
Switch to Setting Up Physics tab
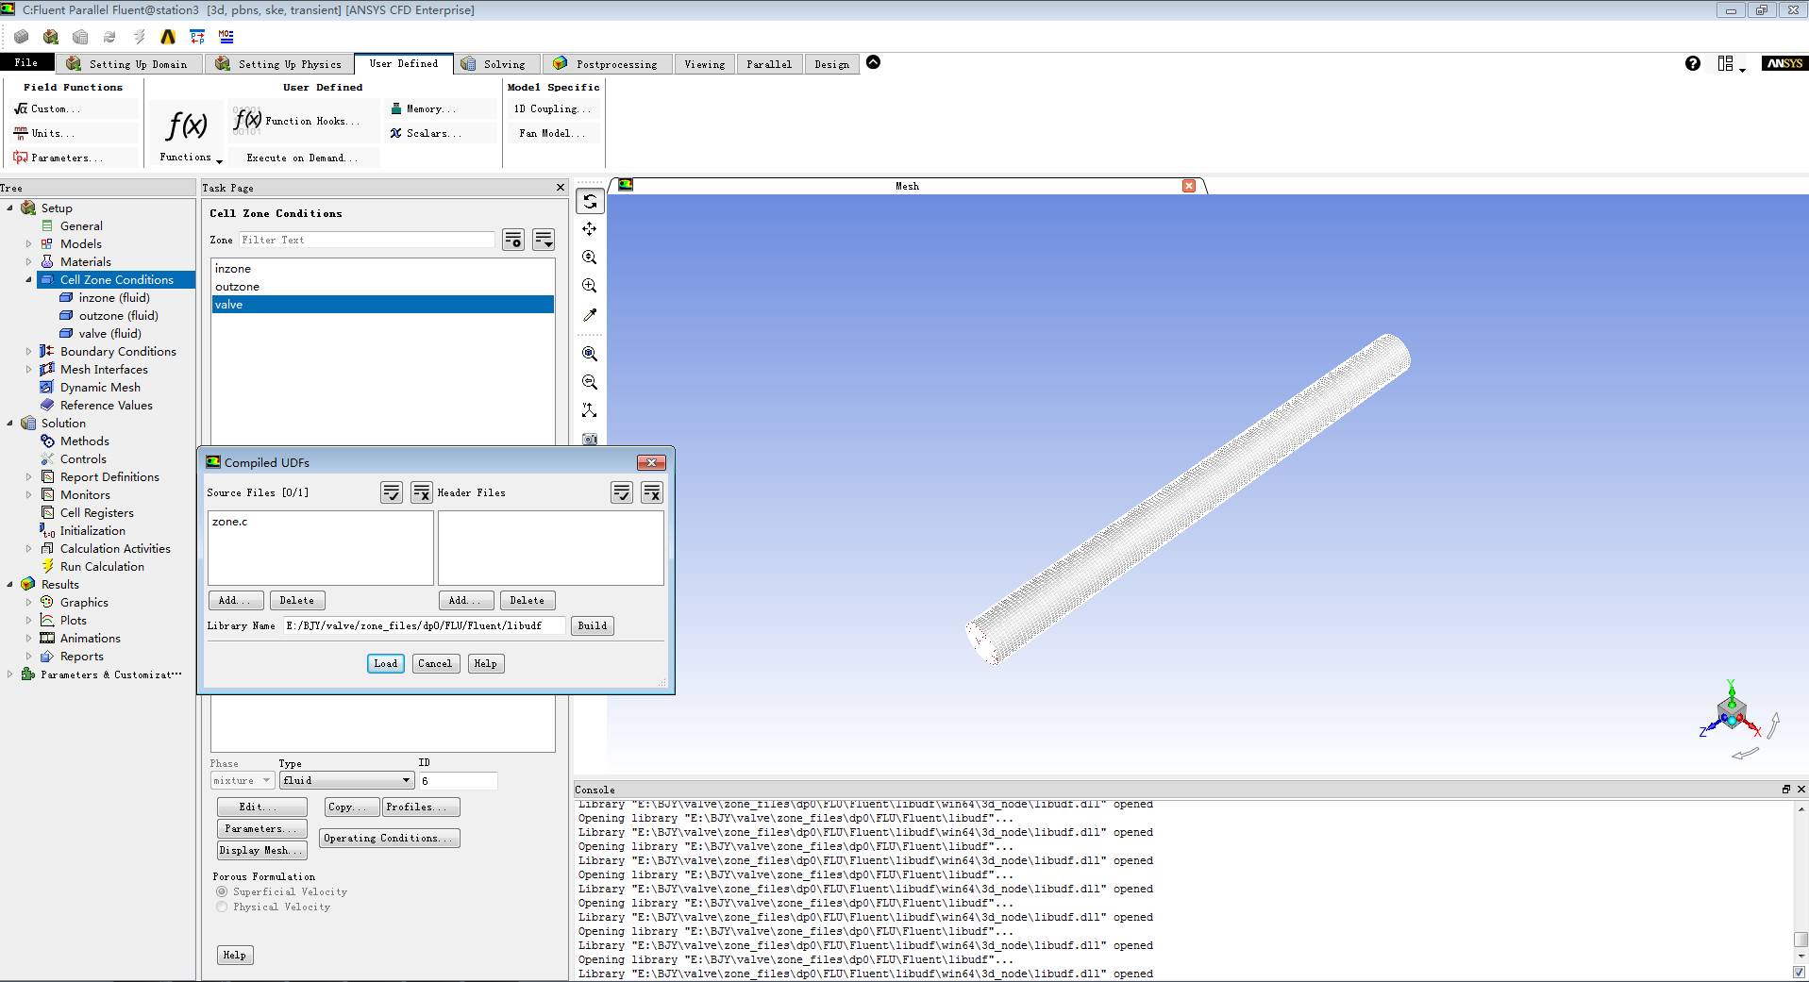279,64
